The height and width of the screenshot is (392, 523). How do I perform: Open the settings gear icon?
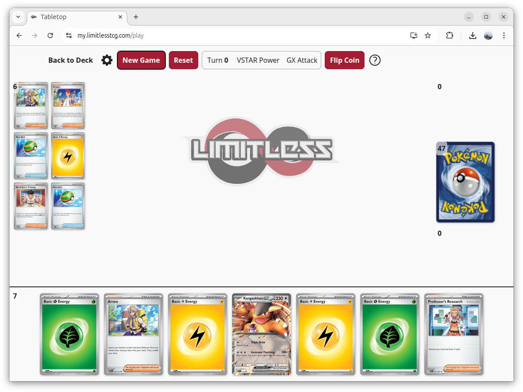(107, 60)
